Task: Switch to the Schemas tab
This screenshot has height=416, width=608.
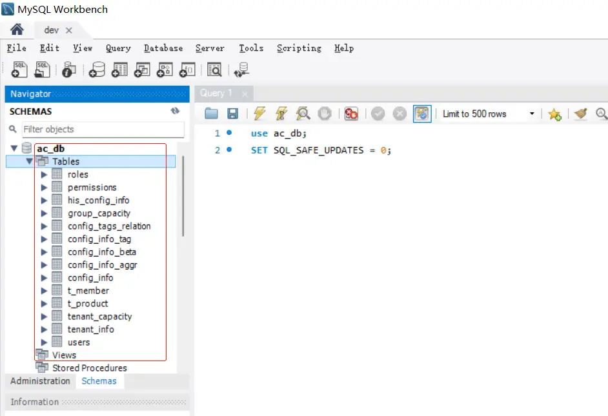Action: pyautogui.click(x=99, y=381)
